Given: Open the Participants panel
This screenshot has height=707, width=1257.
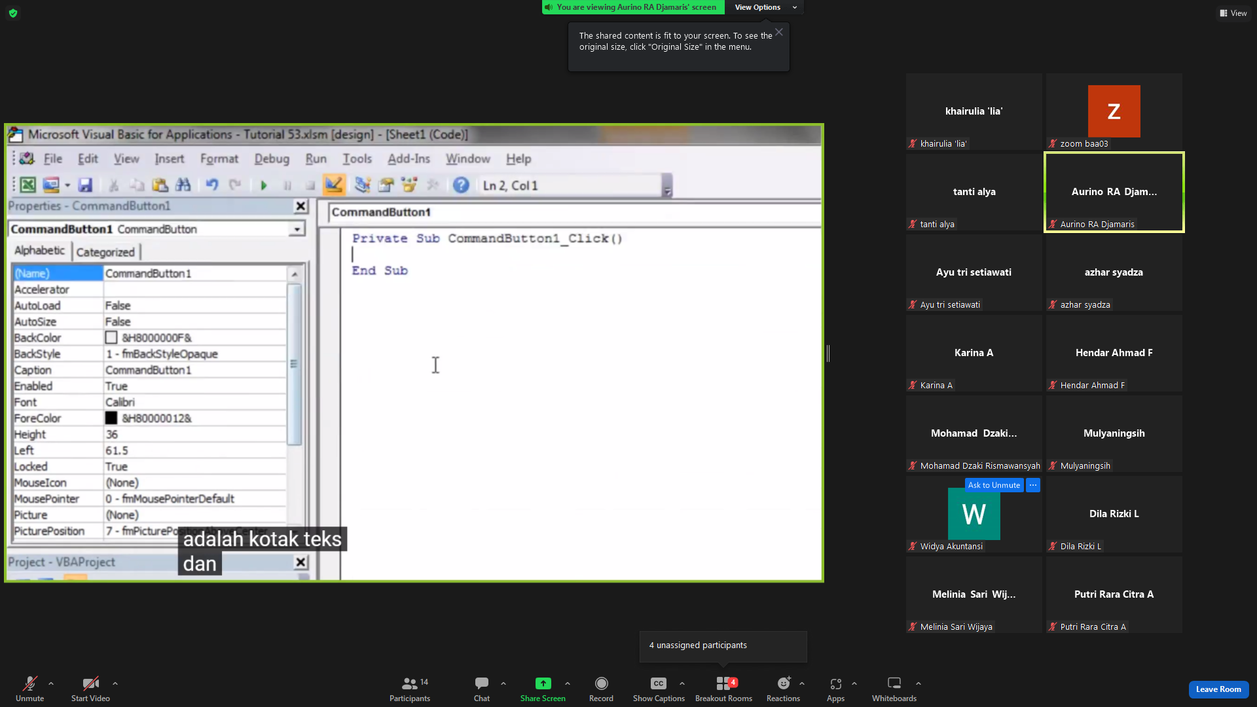Looking at the screenshot, I should point(410,689).
